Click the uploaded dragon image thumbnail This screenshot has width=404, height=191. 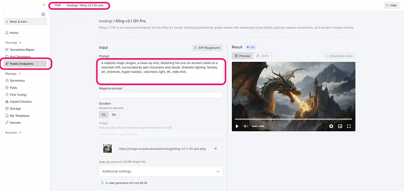(107, 148)
